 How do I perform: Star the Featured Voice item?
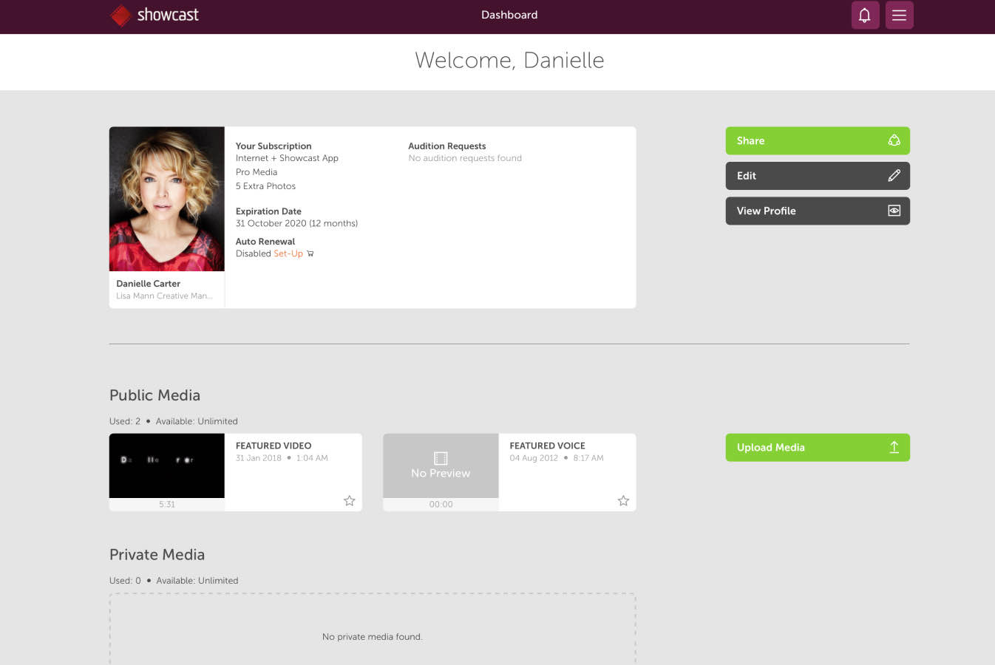623,501
